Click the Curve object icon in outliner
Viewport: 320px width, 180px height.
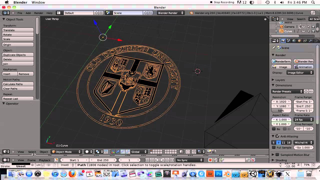(281, 31)
